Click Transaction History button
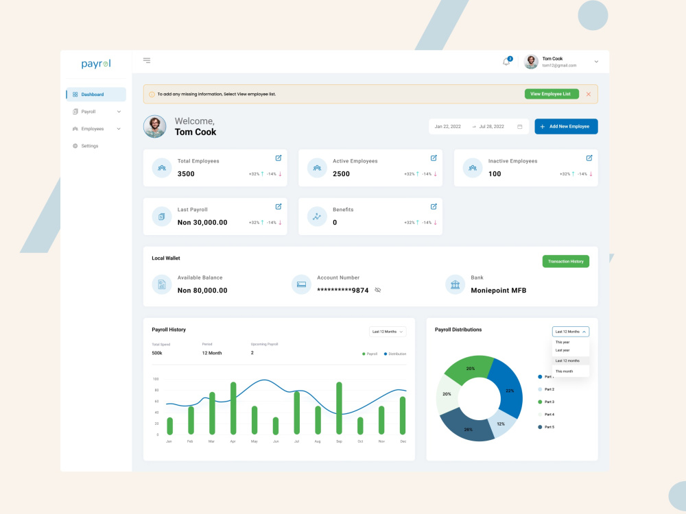 tap(566, 261)
